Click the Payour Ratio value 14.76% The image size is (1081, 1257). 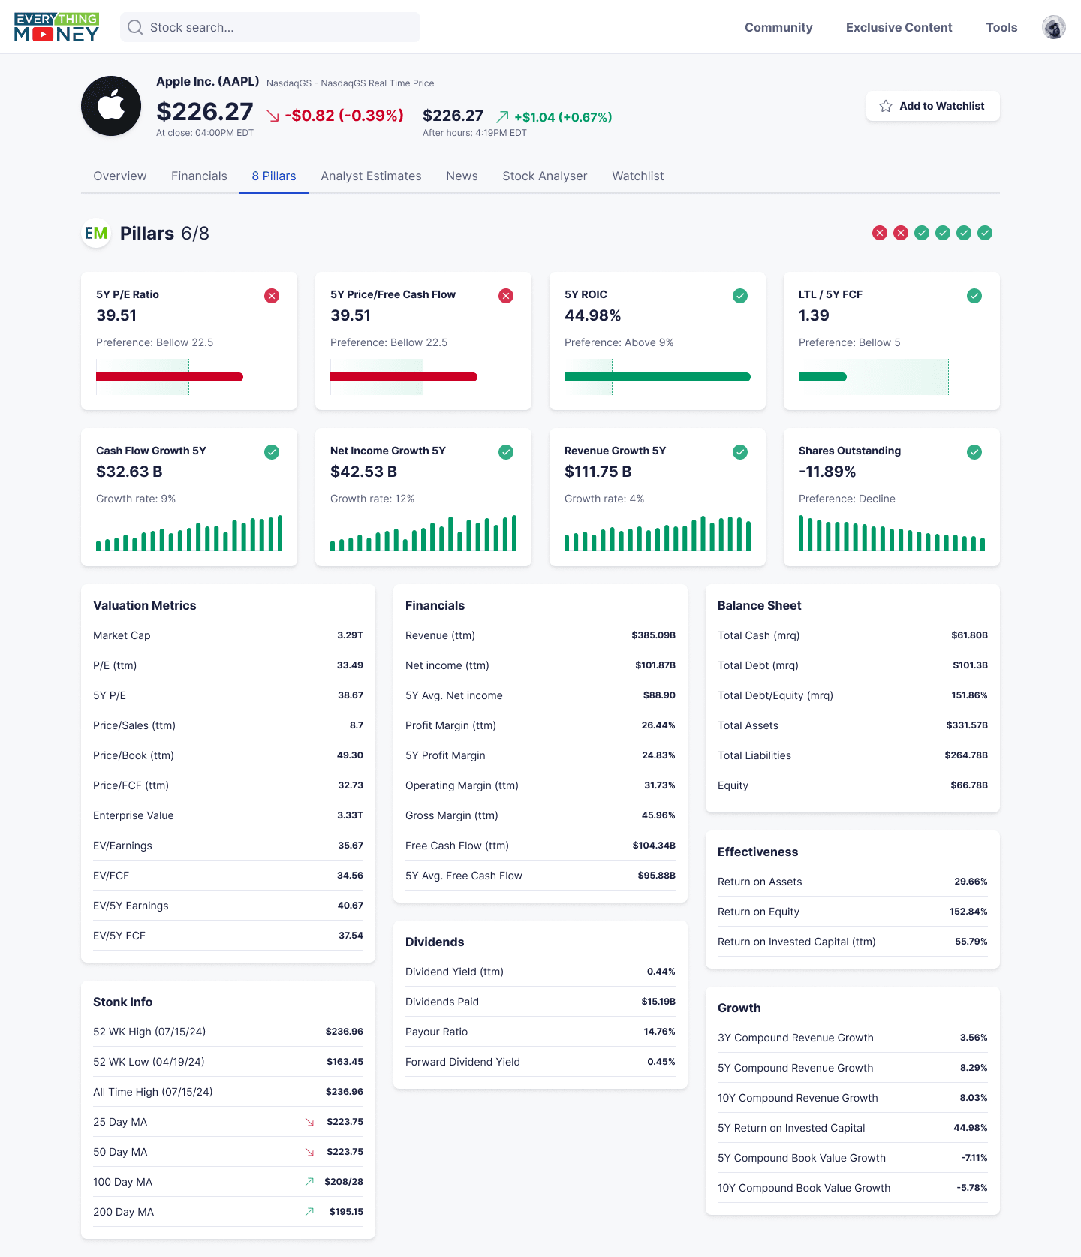659,1032
